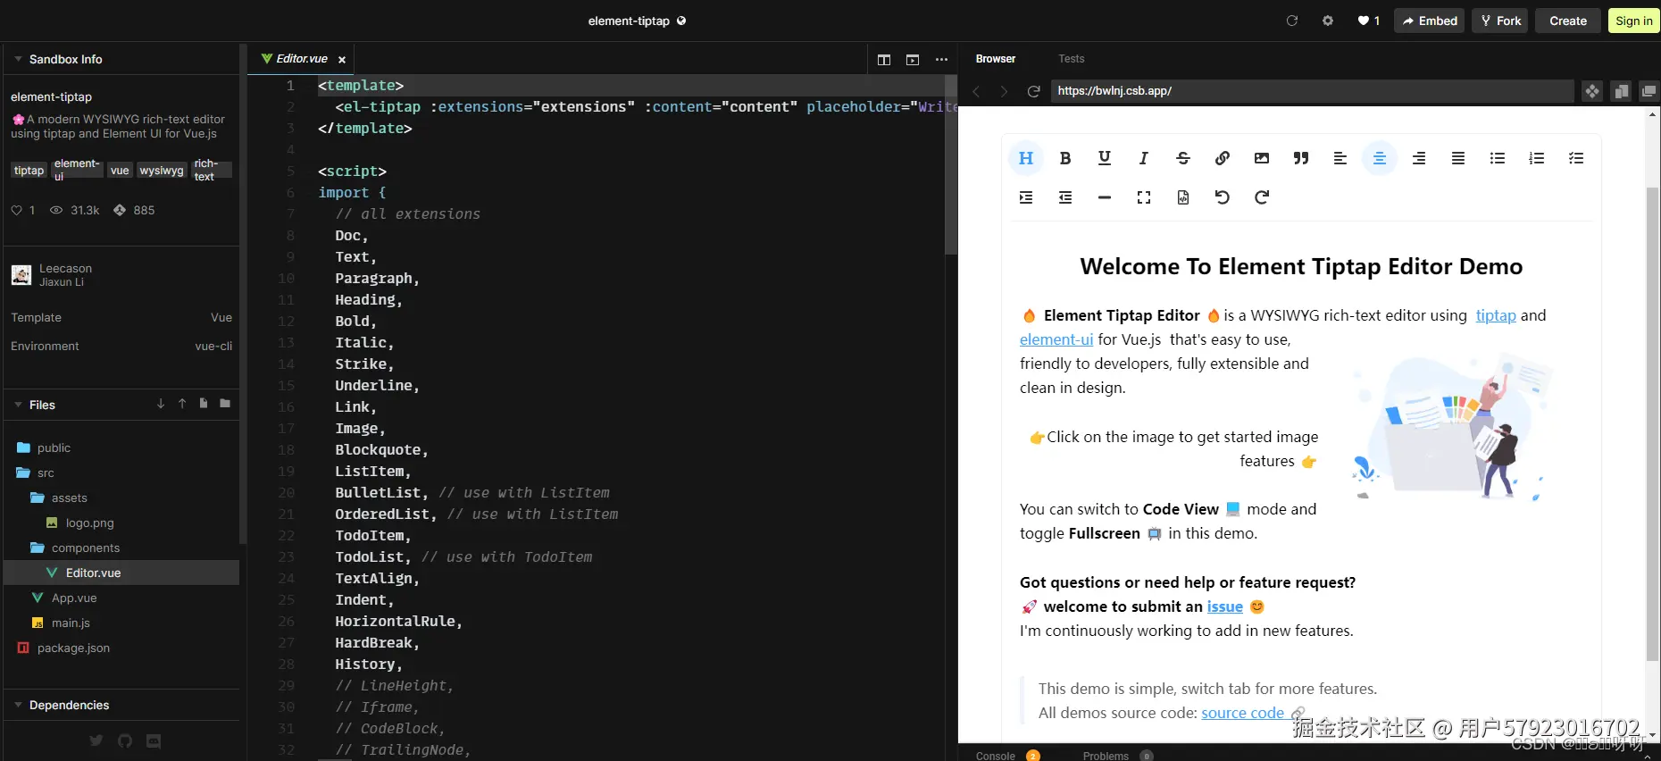Screen dimensions: 1661x761
Task: Refresh the sandbox from top bar
Action: pyautogui.click(x=1291, y=21)
